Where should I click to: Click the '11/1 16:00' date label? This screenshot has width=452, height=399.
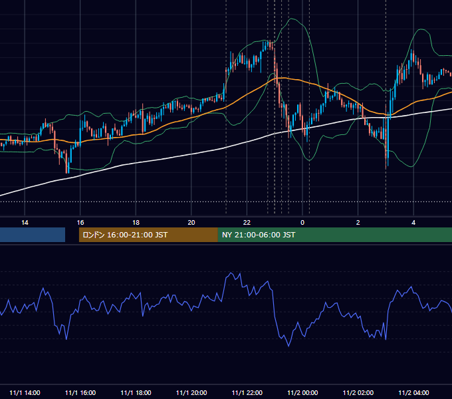point(80,392)
